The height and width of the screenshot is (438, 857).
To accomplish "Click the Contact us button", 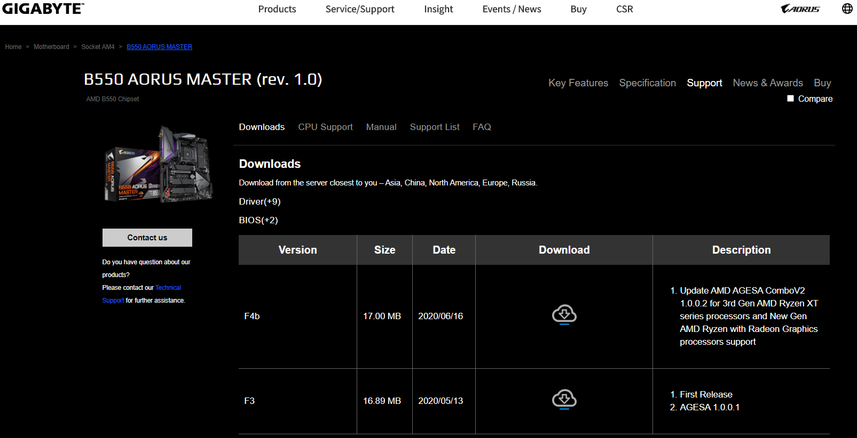I will tap(147, 238).
